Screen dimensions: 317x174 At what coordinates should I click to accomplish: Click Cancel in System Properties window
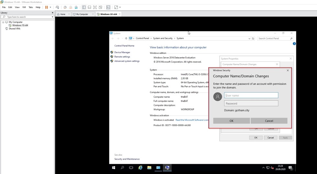tap(270, 138)
